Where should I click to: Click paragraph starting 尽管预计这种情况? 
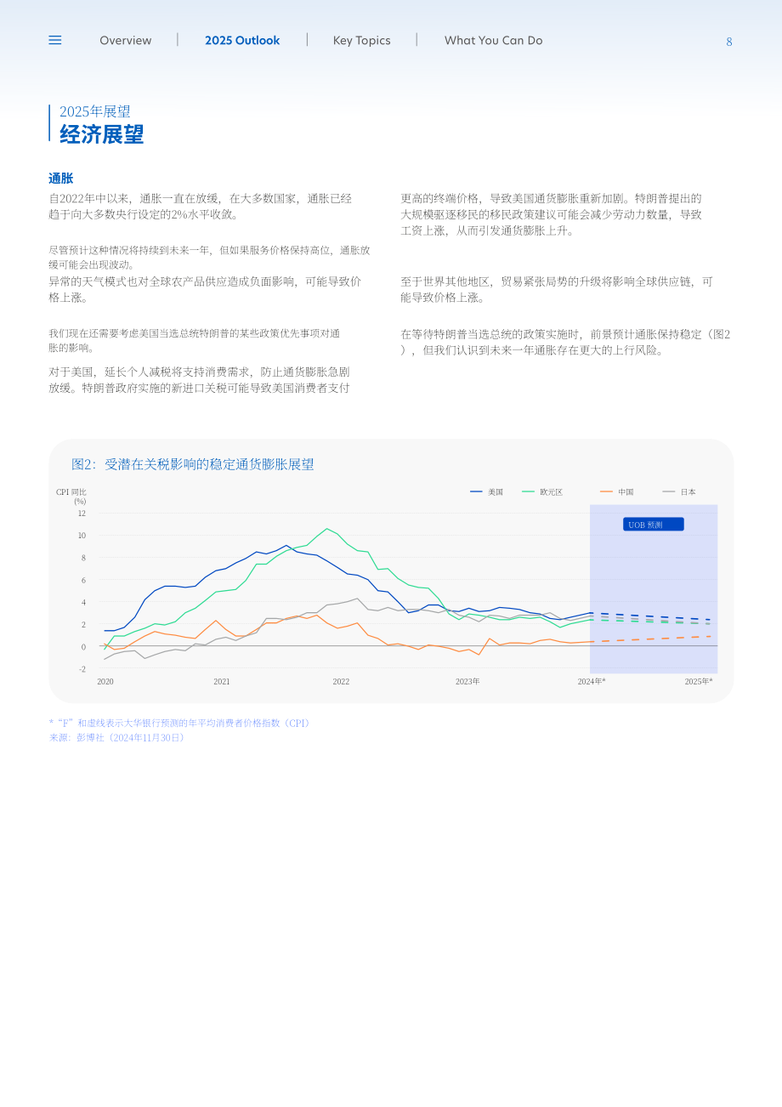(209, 258)
